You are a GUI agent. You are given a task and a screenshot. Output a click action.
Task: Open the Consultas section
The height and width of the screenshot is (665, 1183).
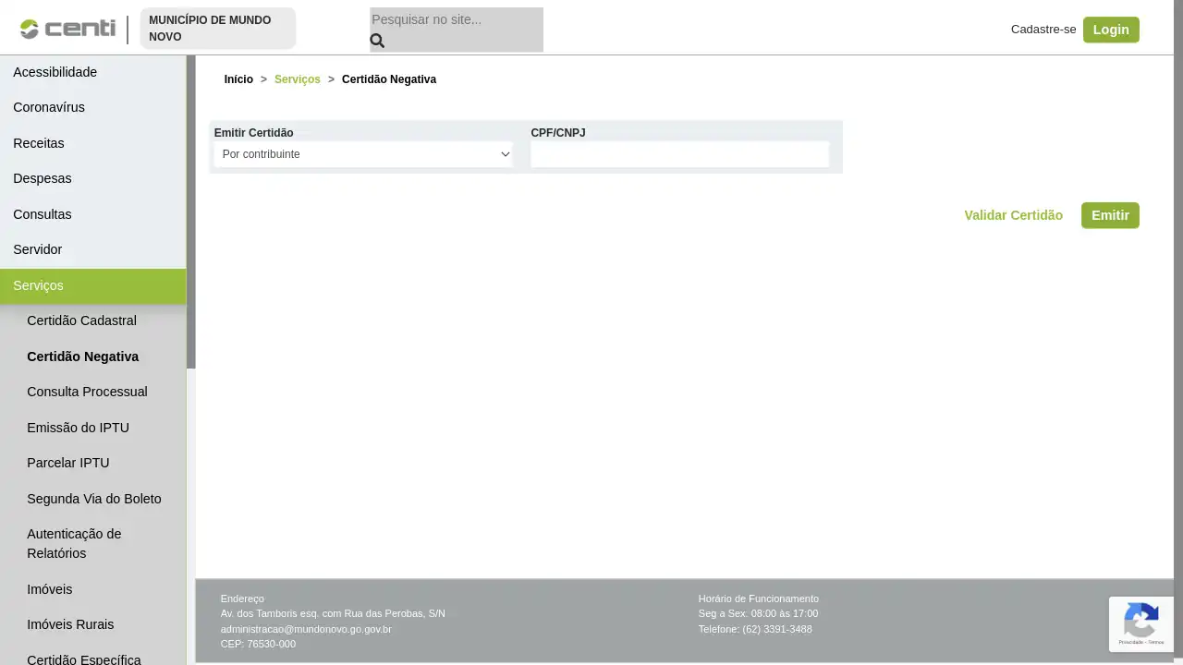(x=43, y=214)
